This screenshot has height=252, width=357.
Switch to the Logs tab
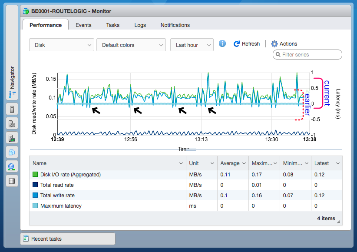[140, 25]
